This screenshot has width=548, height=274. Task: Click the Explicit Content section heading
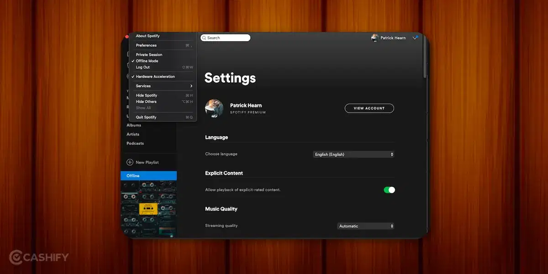(224, 173)
